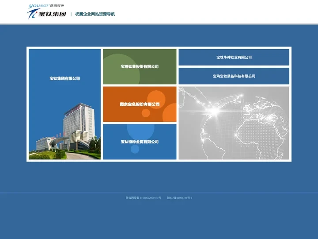Click the 宝钛集团 logo in the header
The image size is (318, 239).
[x=47, y=14]
